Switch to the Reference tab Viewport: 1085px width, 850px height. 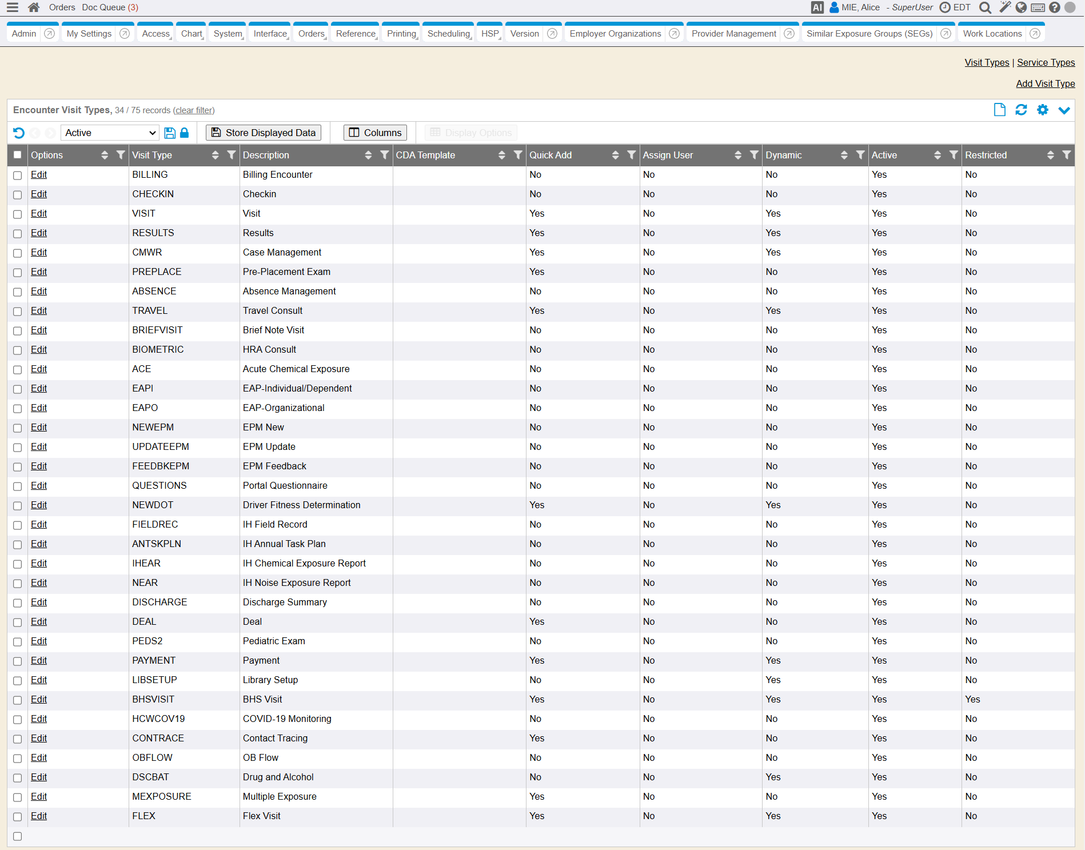tap(356, 34)
